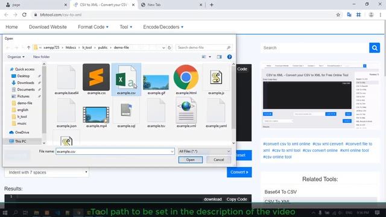The height and width of the screenshot is (217, 386).
Task: Click the Open button in dialog
Action: pyautogui.click(x=191, y=160)
